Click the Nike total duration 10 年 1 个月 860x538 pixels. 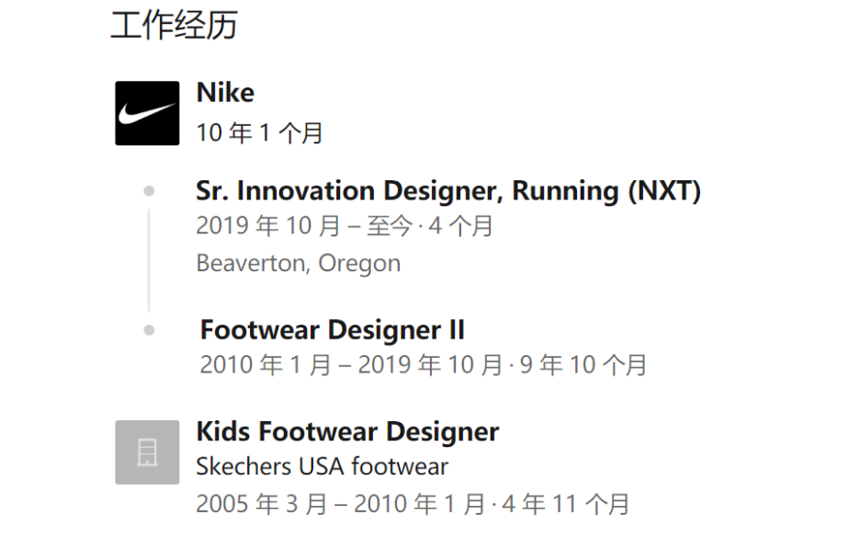259,133
